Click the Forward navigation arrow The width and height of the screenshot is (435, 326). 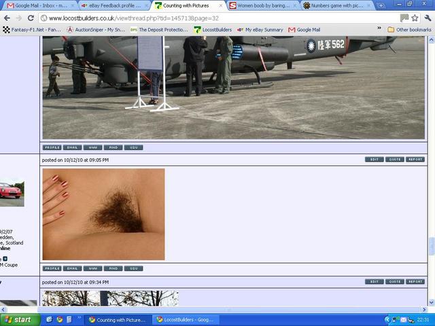click(18, 18)
